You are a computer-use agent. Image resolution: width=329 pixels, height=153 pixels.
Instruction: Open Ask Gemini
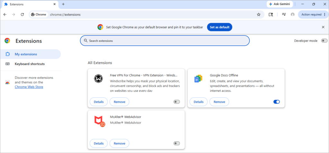coord(280,4)
